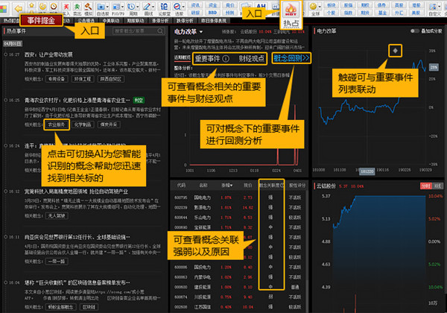This screenshot has height=313, width=447.
Task: Click the diamond event marker on chart
Action: (x=395, y=51)
